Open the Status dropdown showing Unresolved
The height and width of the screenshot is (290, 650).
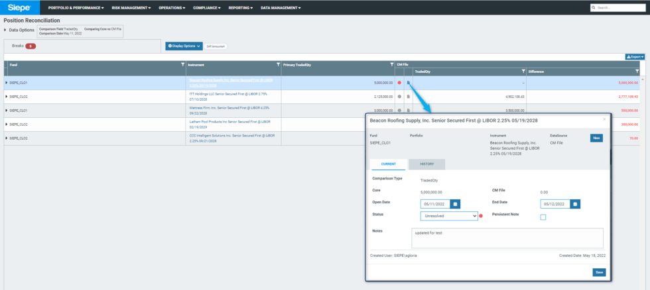tap(449, 216)
